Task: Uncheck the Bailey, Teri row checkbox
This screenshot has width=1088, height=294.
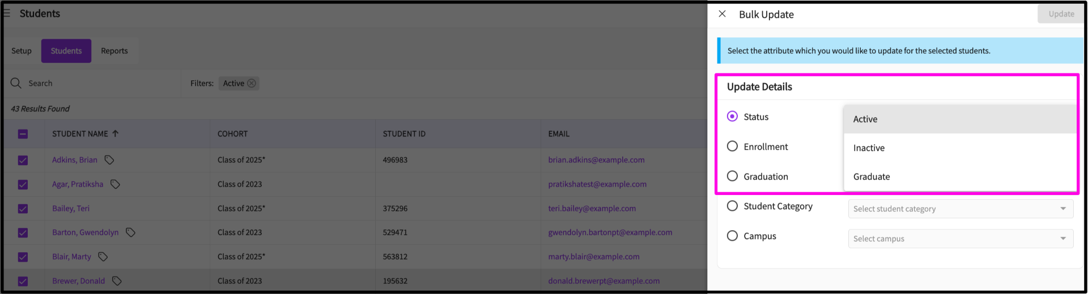Action: pyautogui.click(x=23, y=209)
